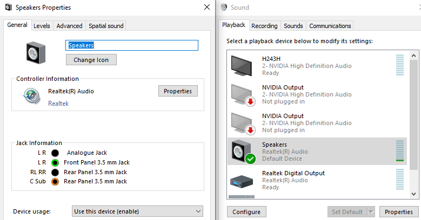Open the Spatial sound tab
The height and width of the screenshot is (220, 421).
pyautogui.click(x=106, y=26)
